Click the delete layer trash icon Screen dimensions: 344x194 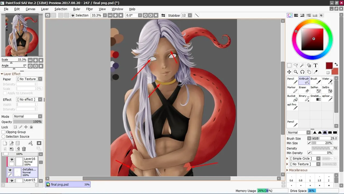24,149
